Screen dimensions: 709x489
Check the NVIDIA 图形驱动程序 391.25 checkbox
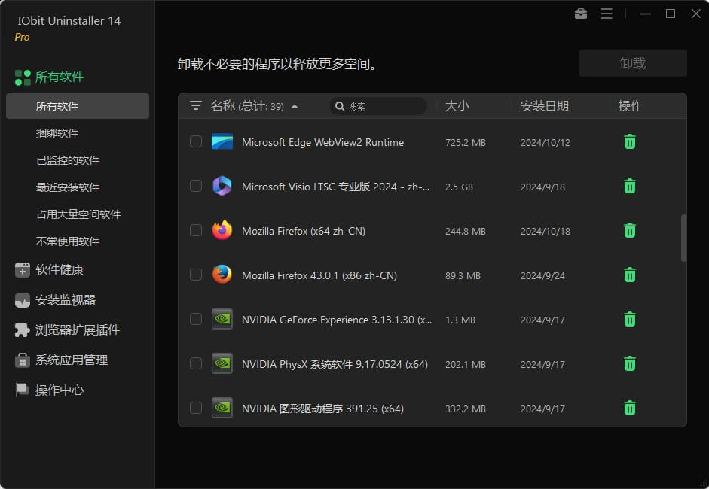(x=196, y=408)
